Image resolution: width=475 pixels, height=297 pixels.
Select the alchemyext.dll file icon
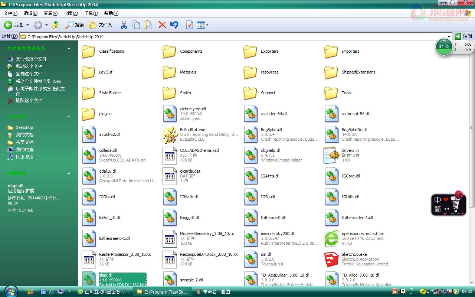coord(170,114)
